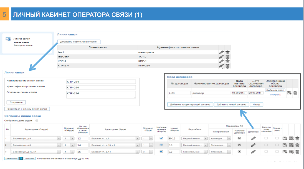
Task: Check 'Ввод по дому закончен' for row 2
Action: point(266,145)
